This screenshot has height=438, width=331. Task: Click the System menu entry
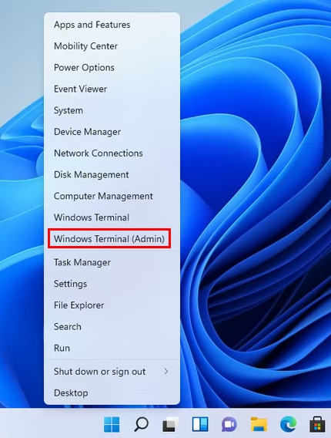click(112, 110)
